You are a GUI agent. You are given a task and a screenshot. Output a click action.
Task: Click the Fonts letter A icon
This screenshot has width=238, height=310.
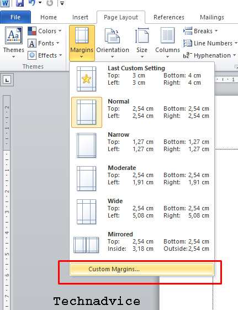click(x=32, y=43)
